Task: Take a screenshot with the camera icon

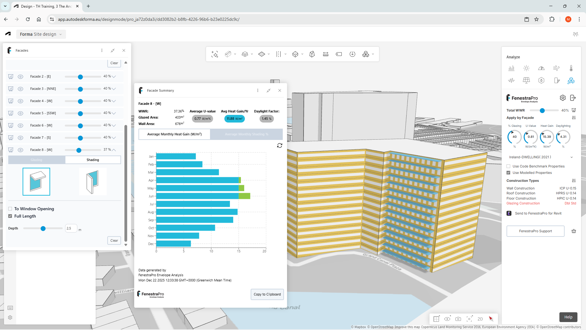Action: pos(458,319)
